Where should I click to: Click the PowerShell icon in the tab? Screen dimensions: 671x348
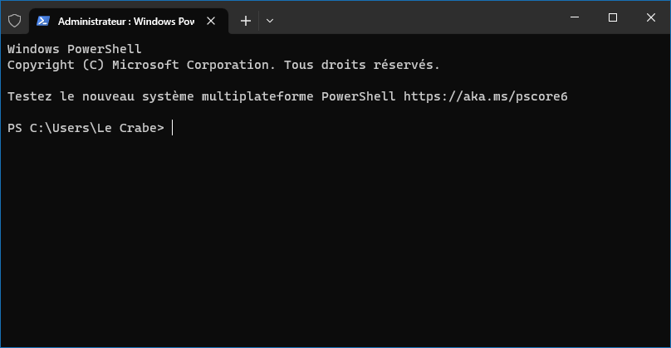[43, 21]
